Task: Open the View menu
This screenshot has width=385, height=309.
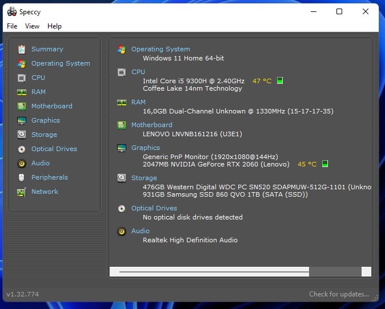Action: point(32,26)
